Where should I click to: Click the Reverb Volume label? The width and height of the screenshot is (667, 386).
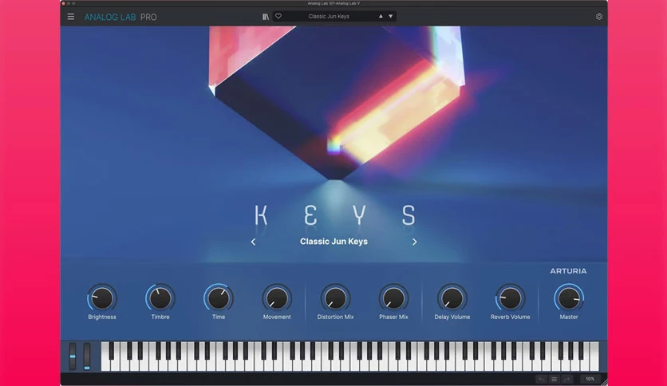click(x=511, y=317)
